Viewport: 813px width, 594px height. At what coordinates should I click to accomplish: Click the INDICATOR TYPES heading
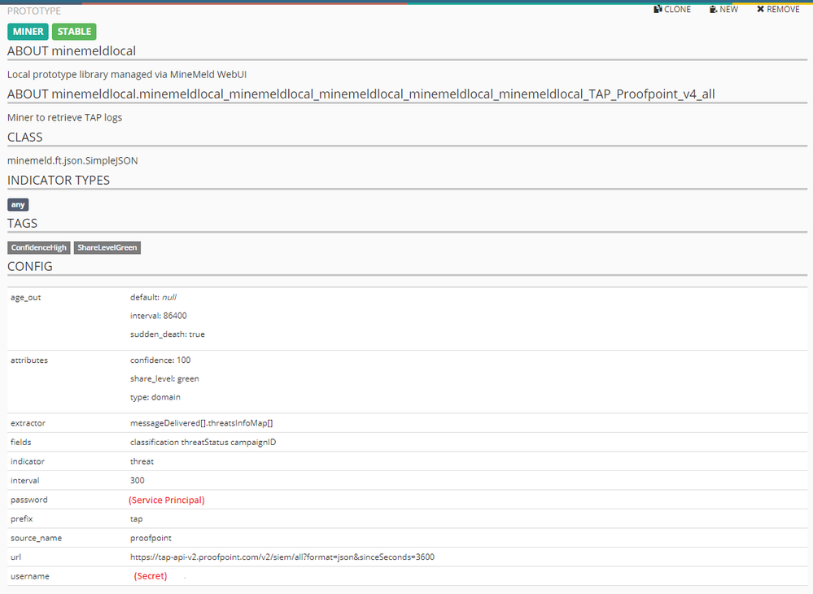[x=59, y=181]
